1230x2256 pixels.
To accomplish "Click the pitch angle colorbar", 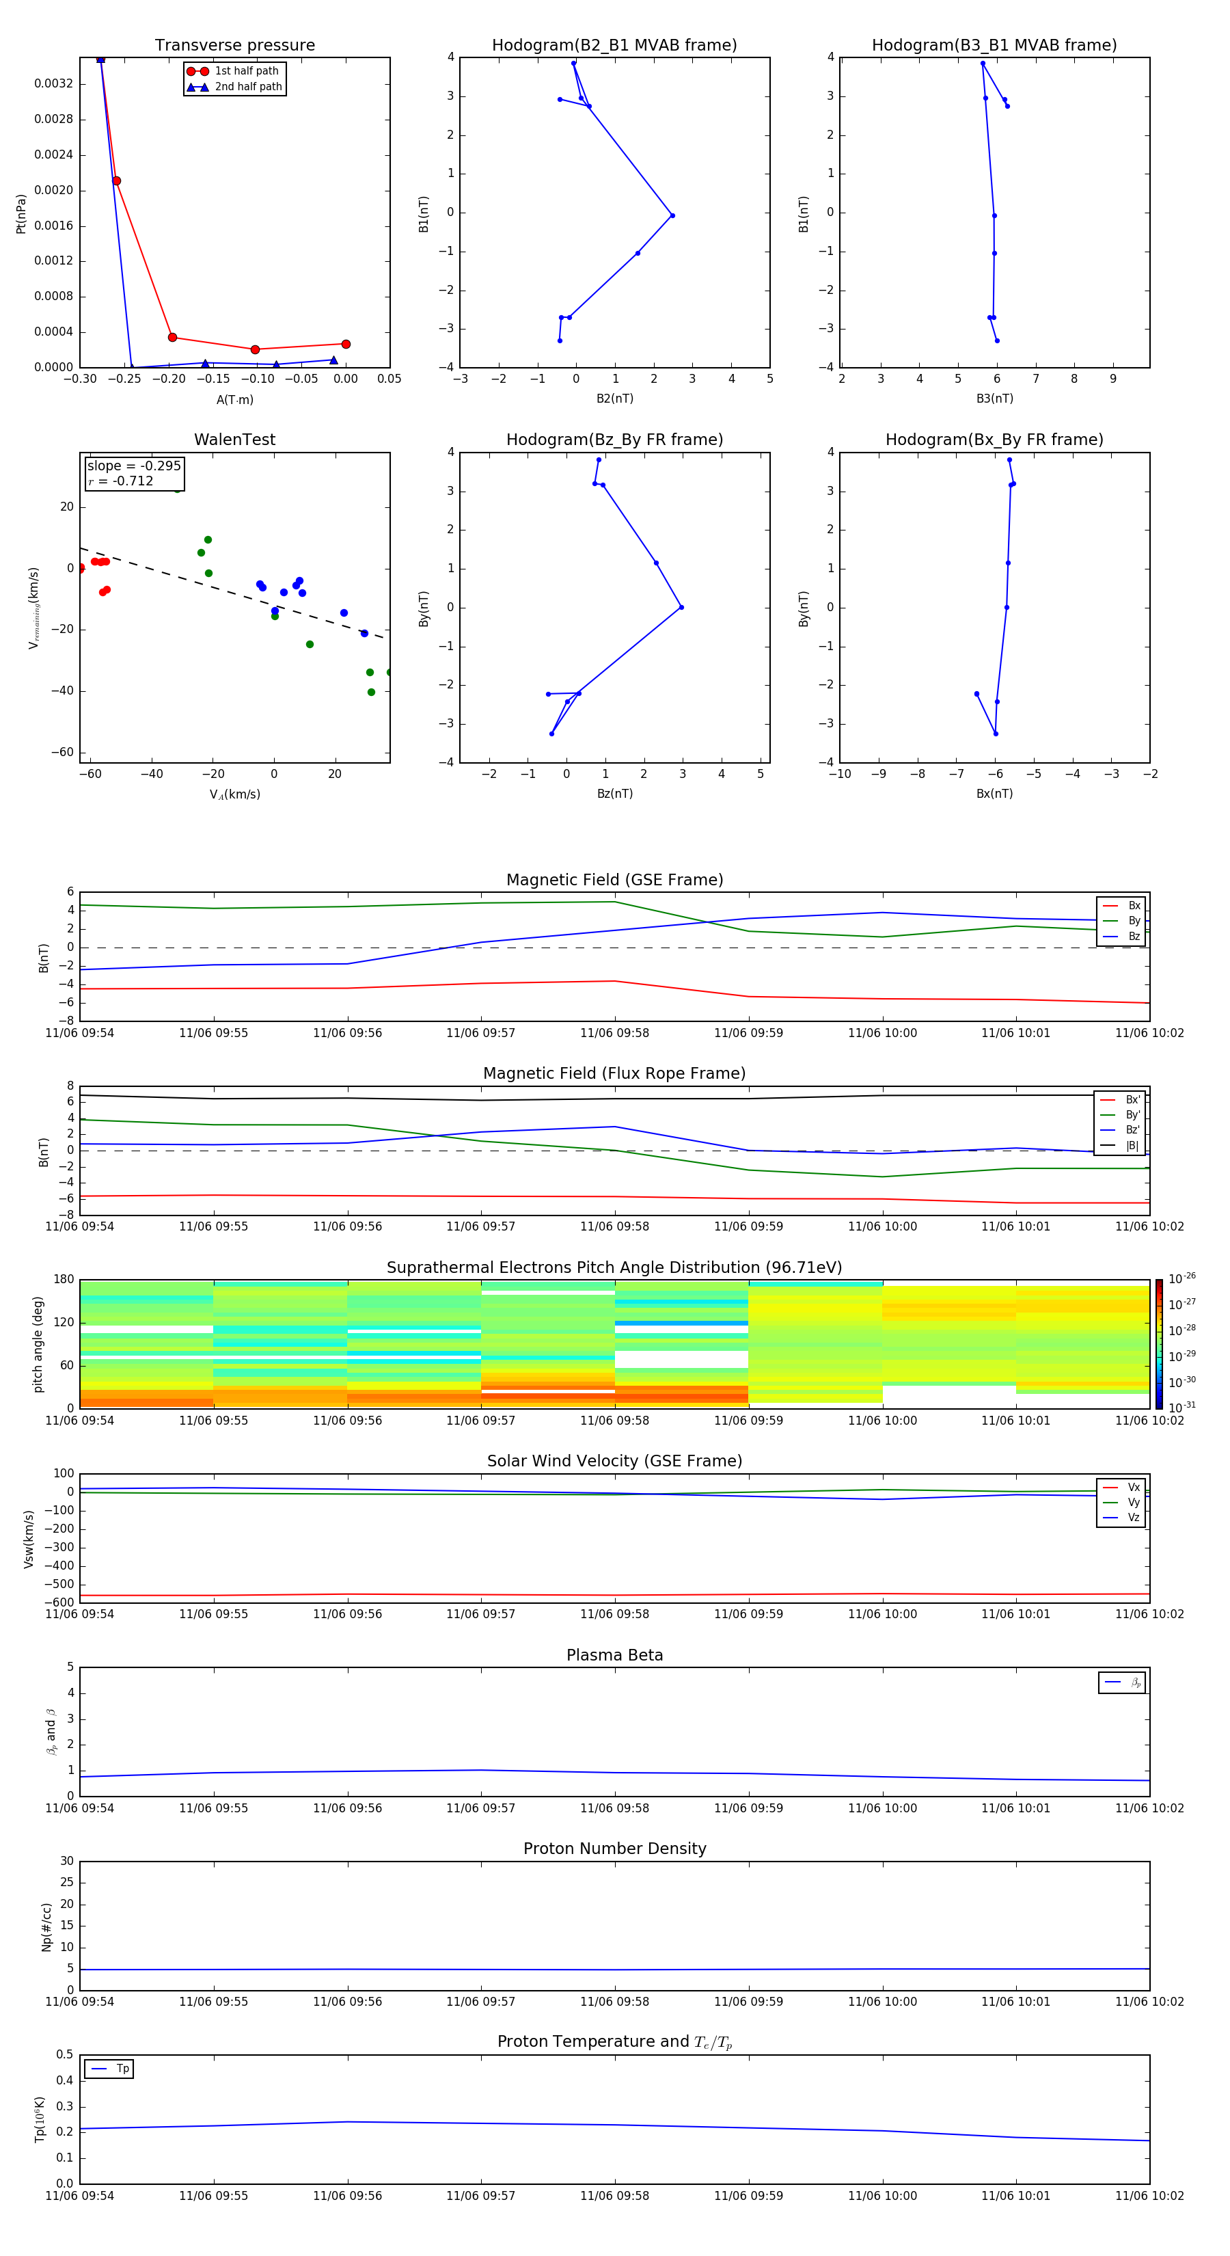I will click(1159, 1344).
